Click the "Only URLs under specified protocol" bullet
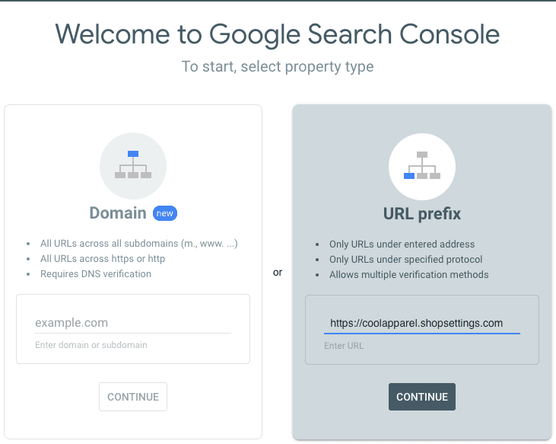 pyautogui.click(x=405, y=260)
